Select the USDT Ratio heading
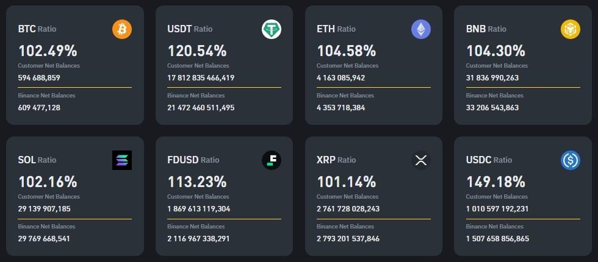 click(x=190, y=29)
